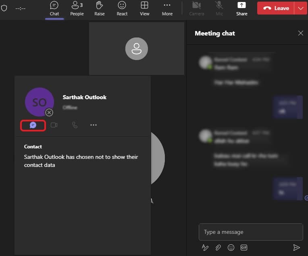Attach a file to the message

[x=218, y=248]
